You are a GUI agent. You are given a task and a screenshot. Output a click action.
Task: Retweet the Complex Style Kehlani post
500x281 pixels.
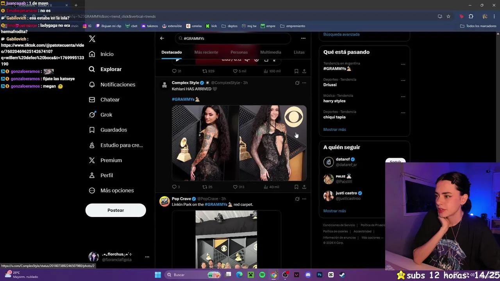point(205,187)
